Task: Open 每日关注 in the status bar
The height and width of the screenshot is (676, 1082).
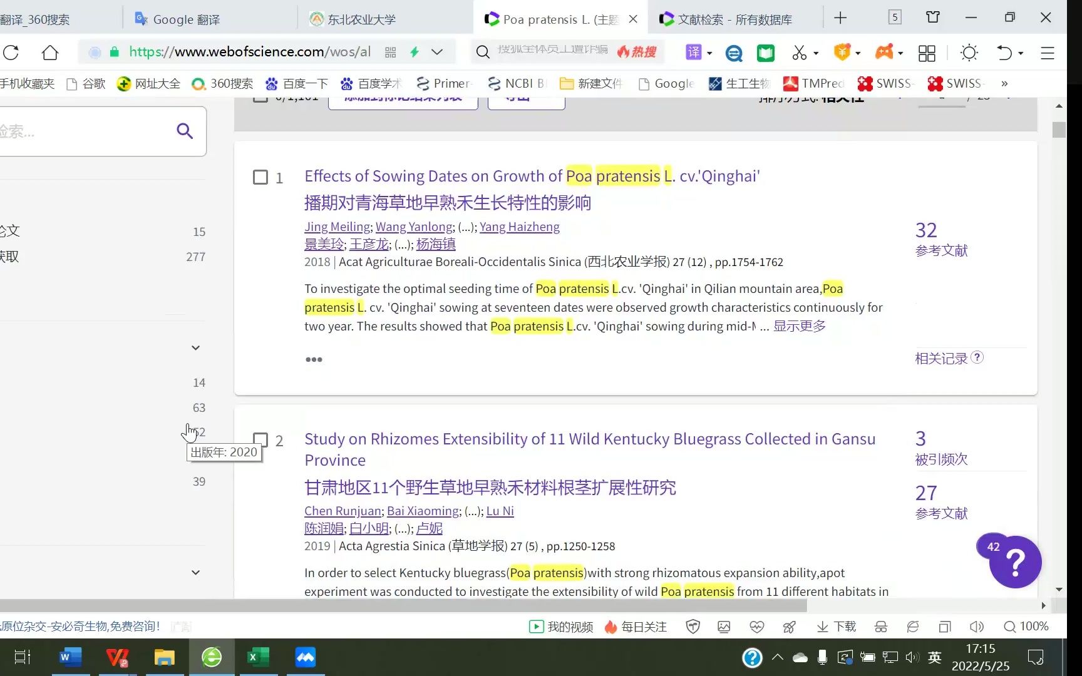Action: coord(636,627)
